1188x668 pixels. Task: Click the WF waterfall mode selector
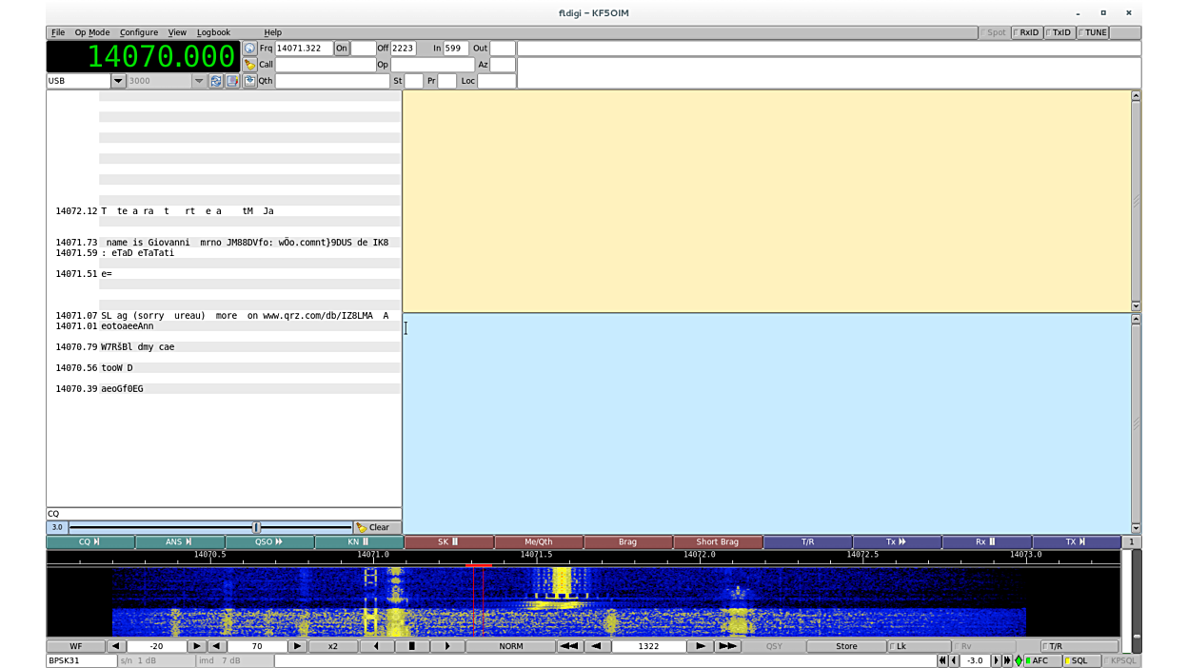click(x=75, y=646)
